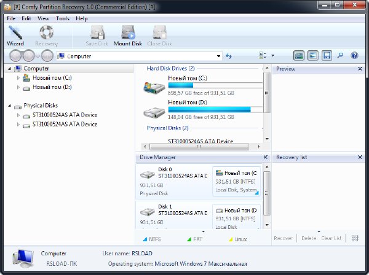The width and height of the screenshot is (369, 275).
Task: Select drive C: icon in Hard Disk Drives
Action: click(x=154, y=88)
